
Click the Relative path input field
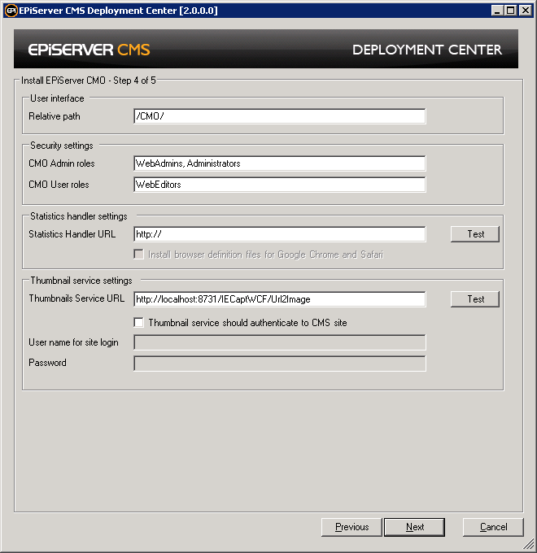280,116
